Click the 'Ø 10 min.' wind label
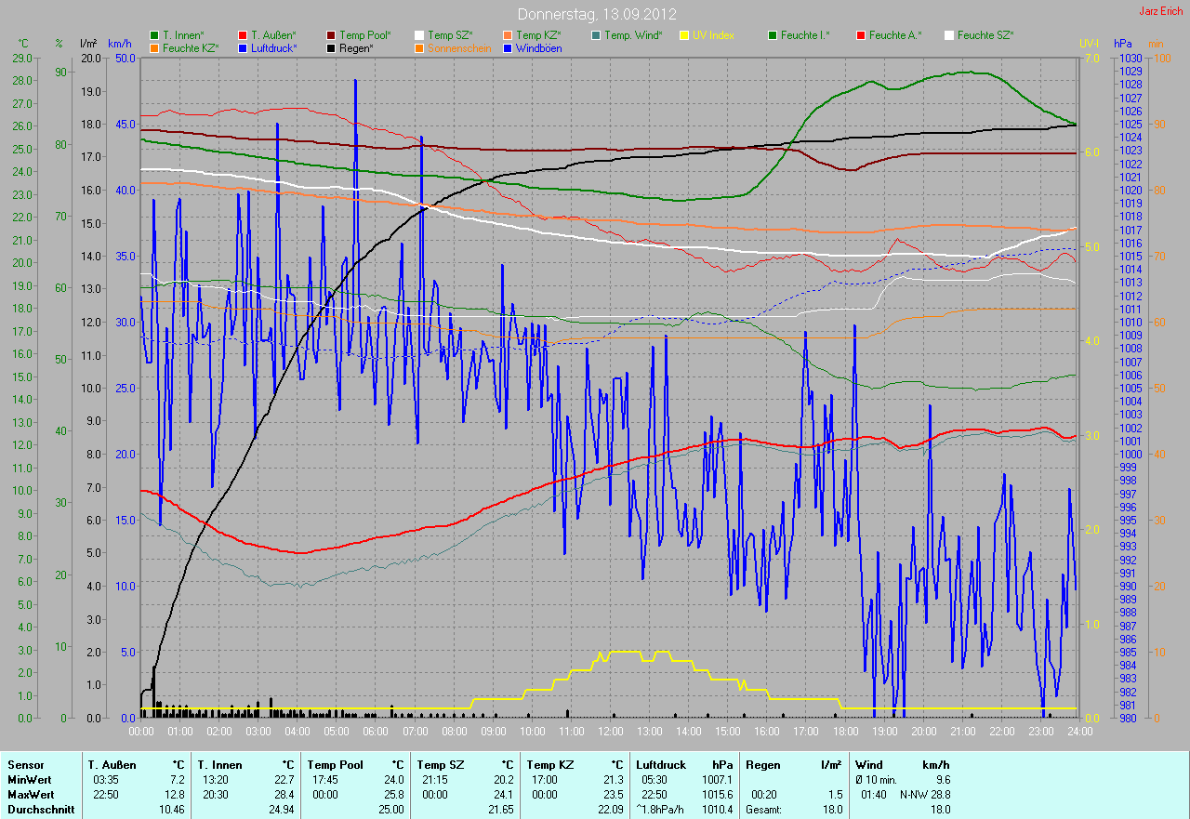1190x819 pixels. pos(878,780)
